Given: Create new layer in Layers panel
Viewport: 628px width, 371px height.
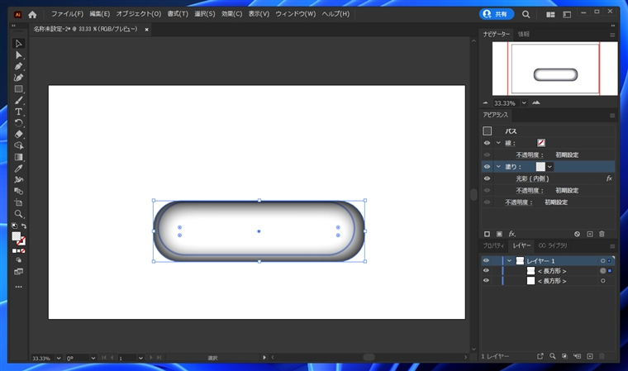Looking at the screenshot, I should click(x=589, y=356).
